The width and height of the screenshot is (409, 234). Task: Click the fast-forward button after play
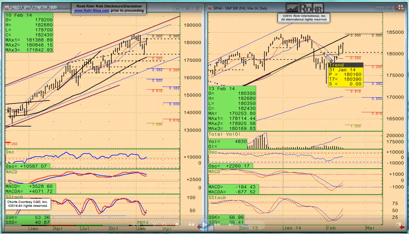click(x=217, y=225)
